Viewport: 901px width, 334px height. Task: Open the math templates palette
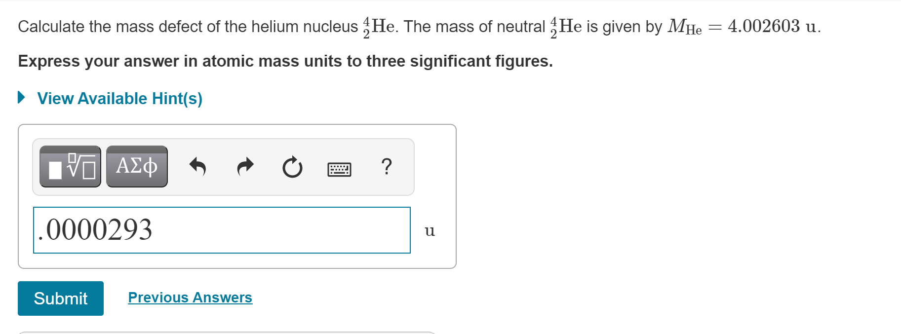coord(69,166)
